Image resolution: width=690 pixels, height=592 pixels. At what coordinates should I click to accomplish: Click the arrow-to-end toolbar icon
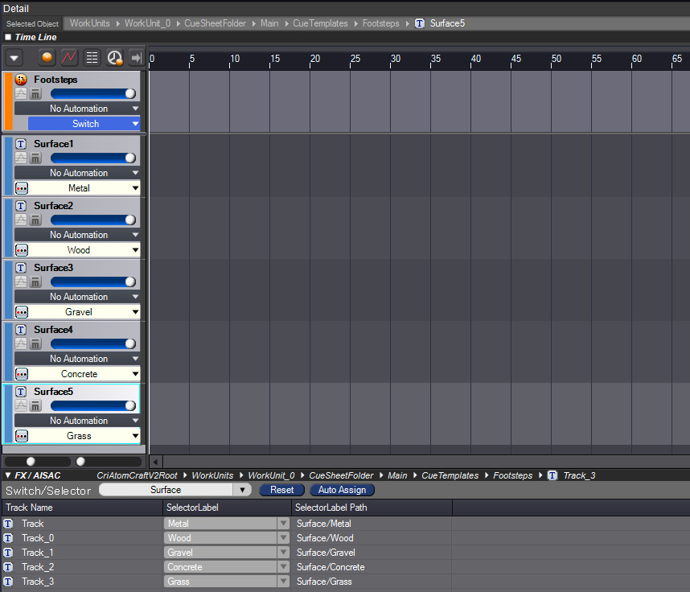pyautogui.click(x=137, y=58)
